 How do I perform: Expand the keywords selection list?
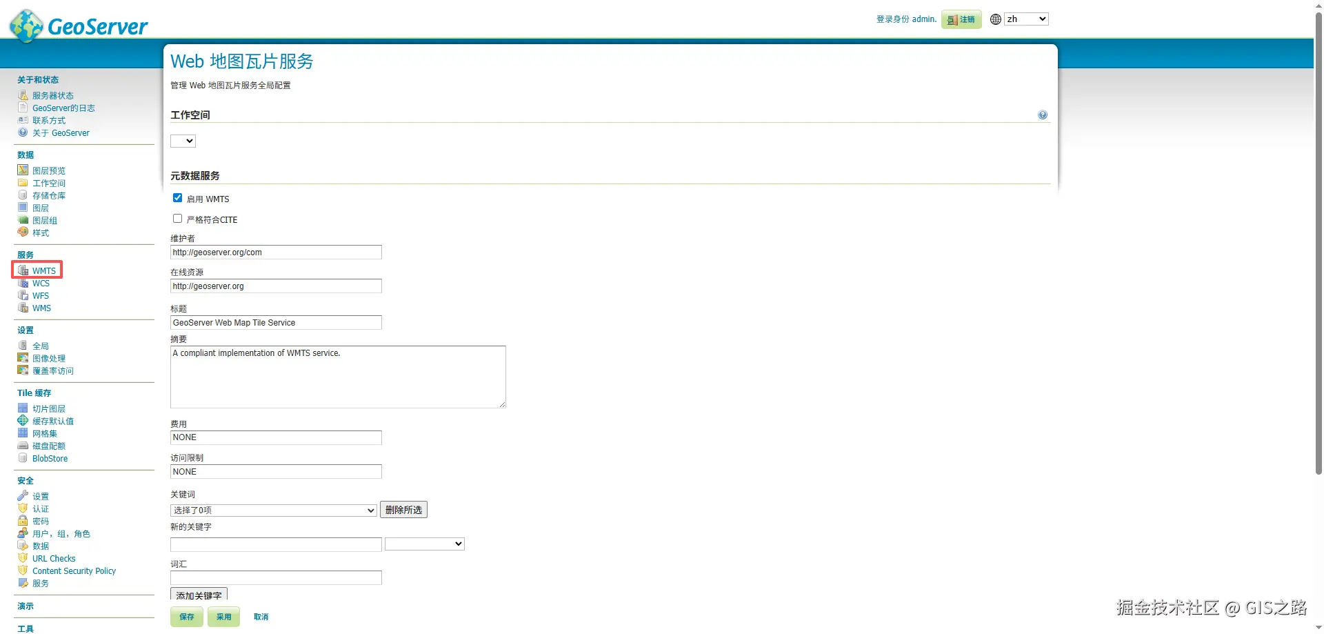click(274, 511)
